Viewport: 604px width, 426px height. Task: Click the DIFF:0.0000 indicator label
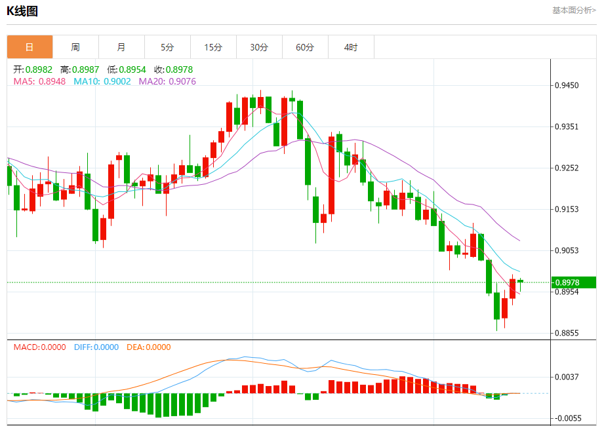click(x=96, y=347)
